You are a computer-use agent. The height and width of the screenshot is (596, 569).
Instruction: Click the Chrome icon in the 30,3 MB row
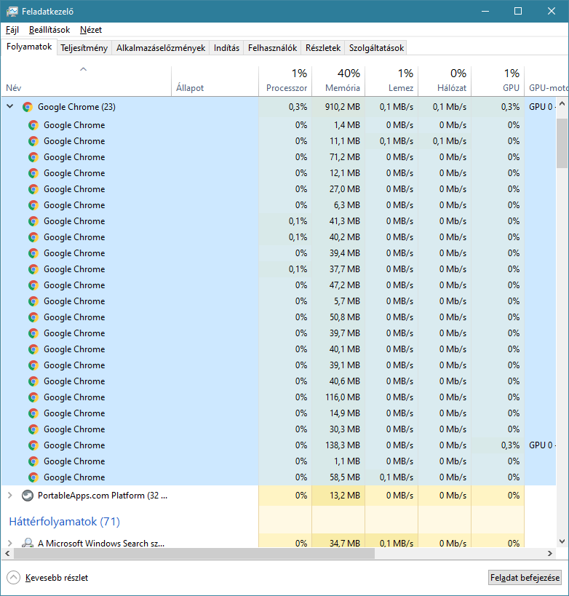click(33, 429)
